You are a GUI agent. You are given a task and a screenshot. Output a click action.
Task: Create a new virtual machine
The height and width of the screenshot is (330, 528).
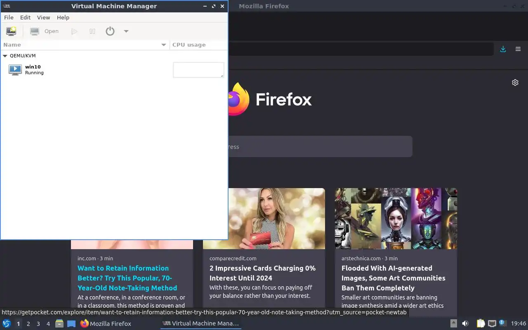11,31
